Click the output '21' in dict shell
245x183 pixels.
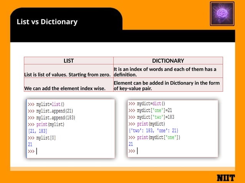pyautogui.click(x=131, y=144)
